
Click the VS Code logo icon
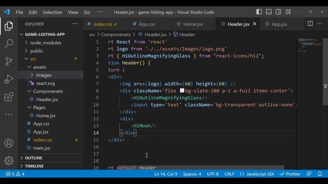7,12
